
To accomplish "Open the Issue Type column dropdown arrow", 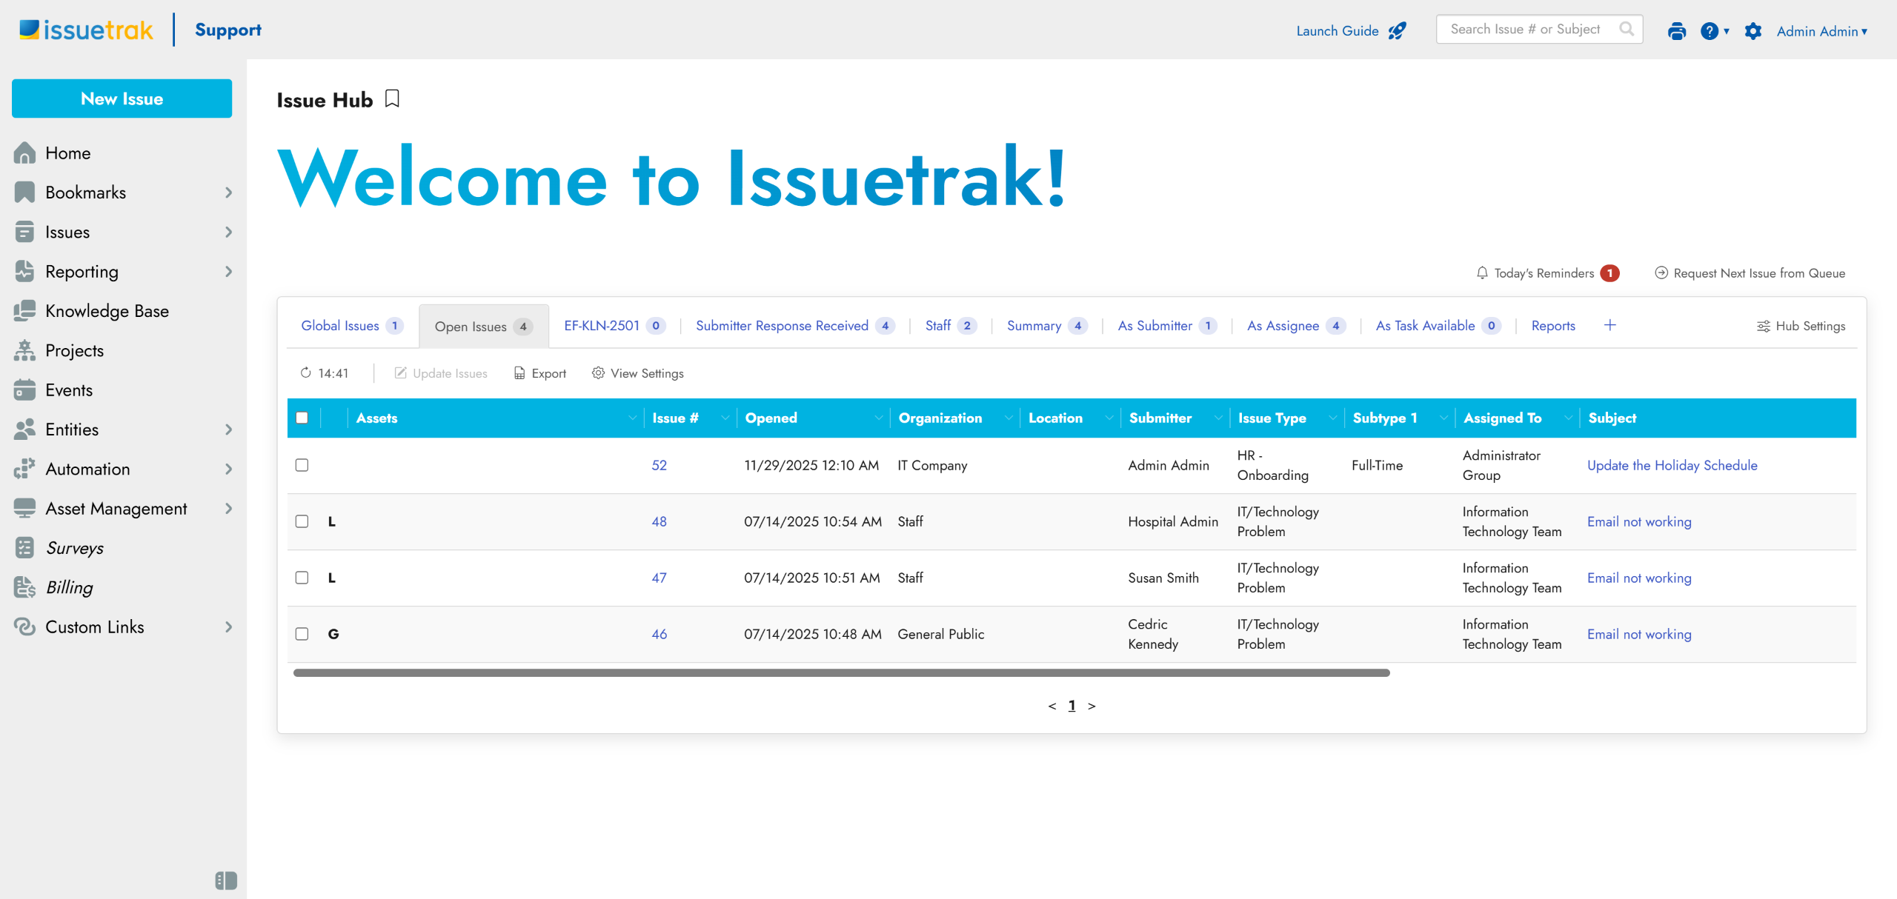I will click(x=1332, y=418).
